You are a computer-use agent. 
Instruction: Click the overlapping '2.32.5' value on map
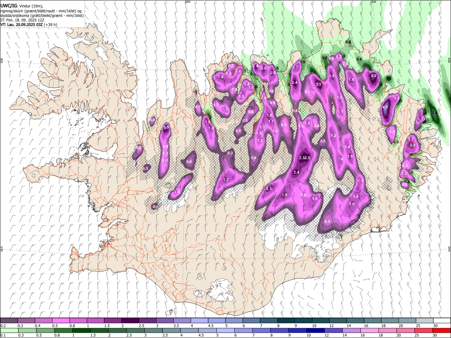coord(304,158)
